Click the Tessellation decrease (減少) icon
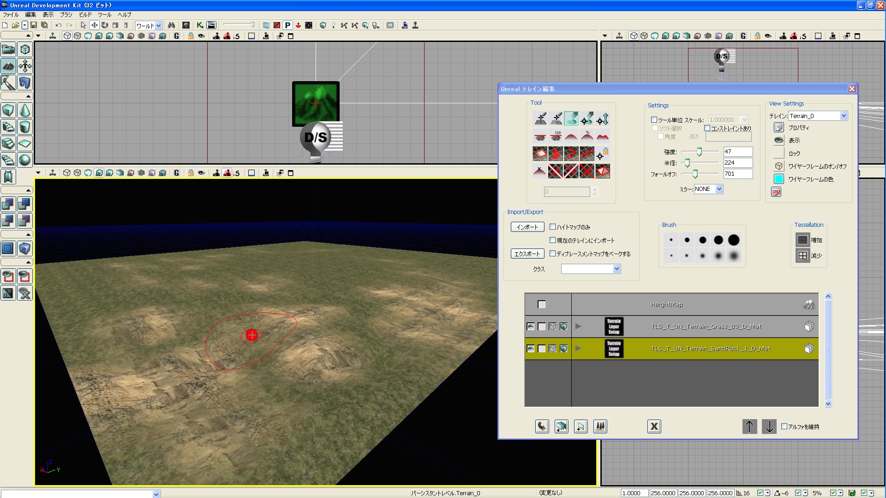The height and width of the screenshot is (498, 886). [802, 255]
